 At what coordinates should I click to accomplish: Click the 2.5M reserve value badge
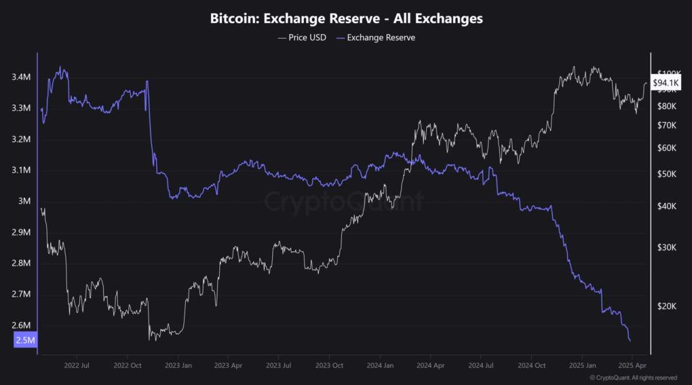pyautogui.click(x=25, y=341)
